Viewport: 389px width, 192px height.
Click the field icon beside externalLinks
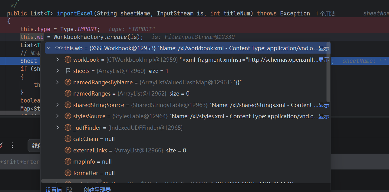68,150
